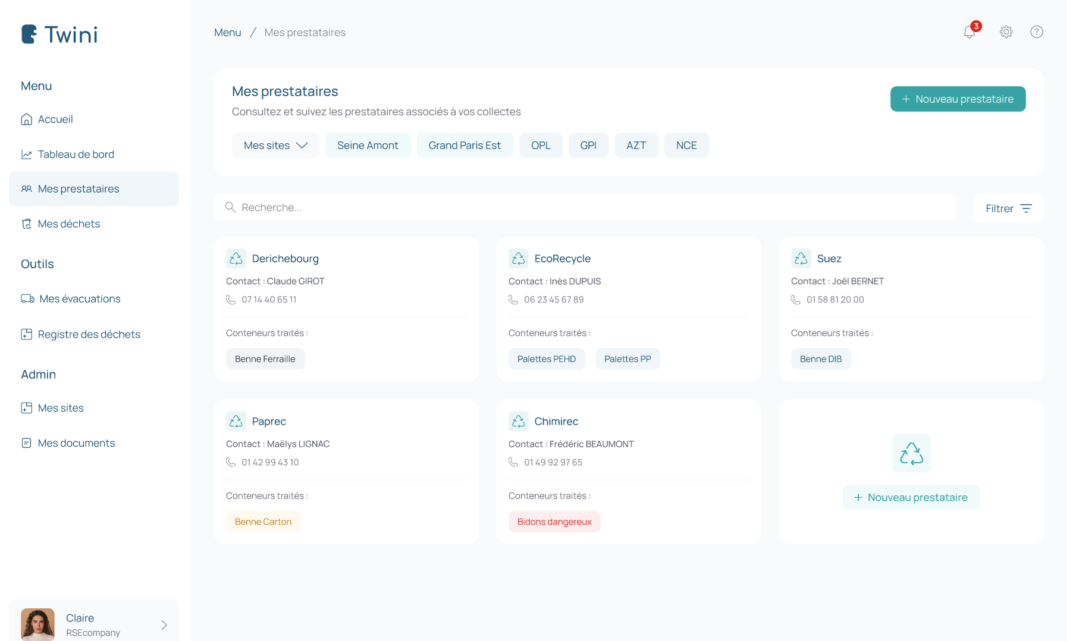Viewport: 1067px width, 641px height.
Task: Click Mes prestataires breadcrumb text
Action: pos(305,33)
